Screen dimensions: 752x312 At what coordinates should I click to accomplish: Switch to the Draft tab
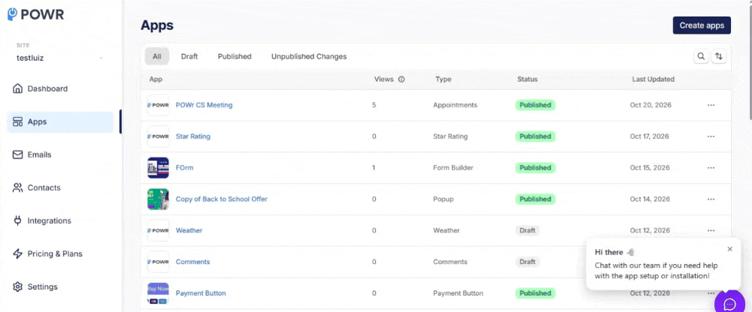(190, 56)
